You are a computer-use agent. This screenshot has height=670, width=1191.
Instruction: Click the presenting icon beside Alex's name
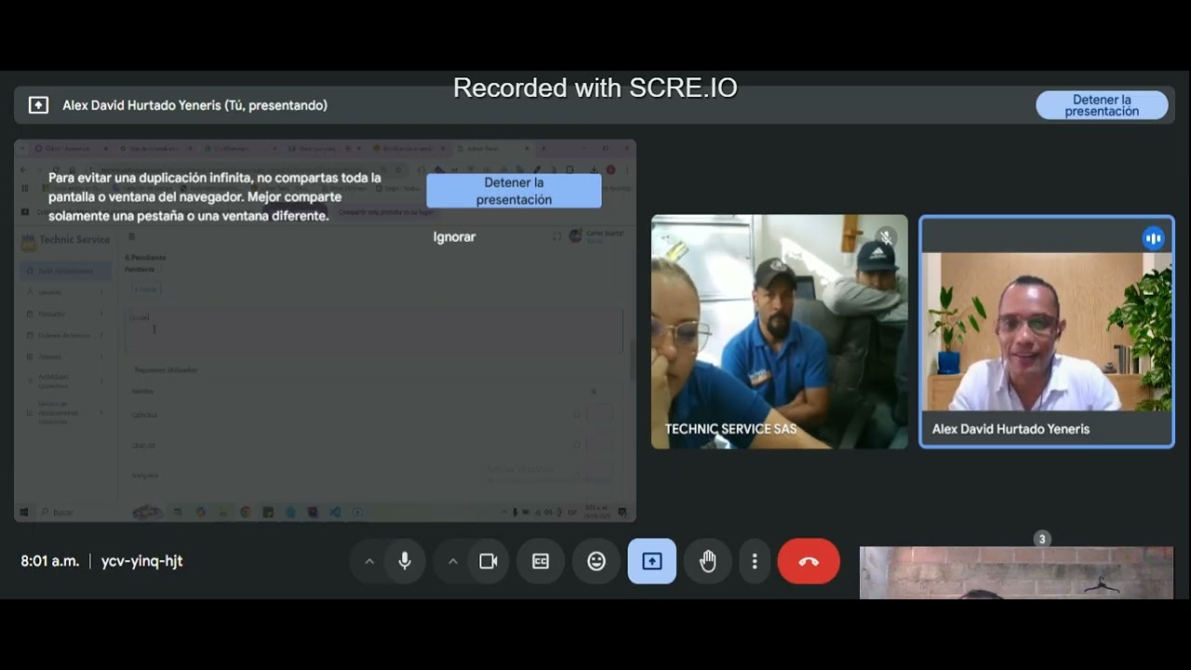pyautogui.click(x=38, y=105)
